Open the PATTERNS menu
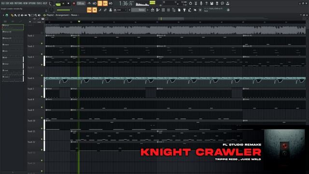Screen dimensions: 309x174 pos(18,3)
